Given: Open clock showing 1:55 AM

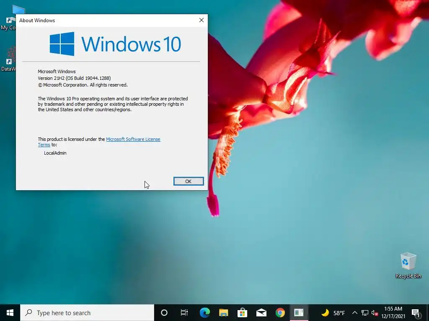Looking at the screenshot, I should (393, 313).
